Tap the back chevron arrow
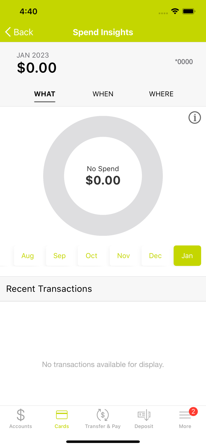The height and width of the screenshot is (447, 206). (x=8, y=32)
